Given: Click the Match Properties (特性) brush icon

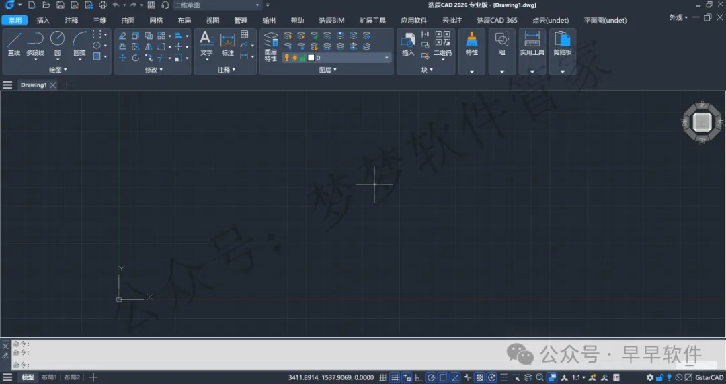Looking at the screenshot, I should (472, 39).
